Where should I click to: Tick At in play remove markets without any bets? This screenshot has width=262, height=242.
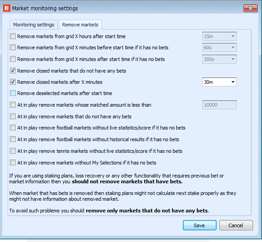pos(13,117)
